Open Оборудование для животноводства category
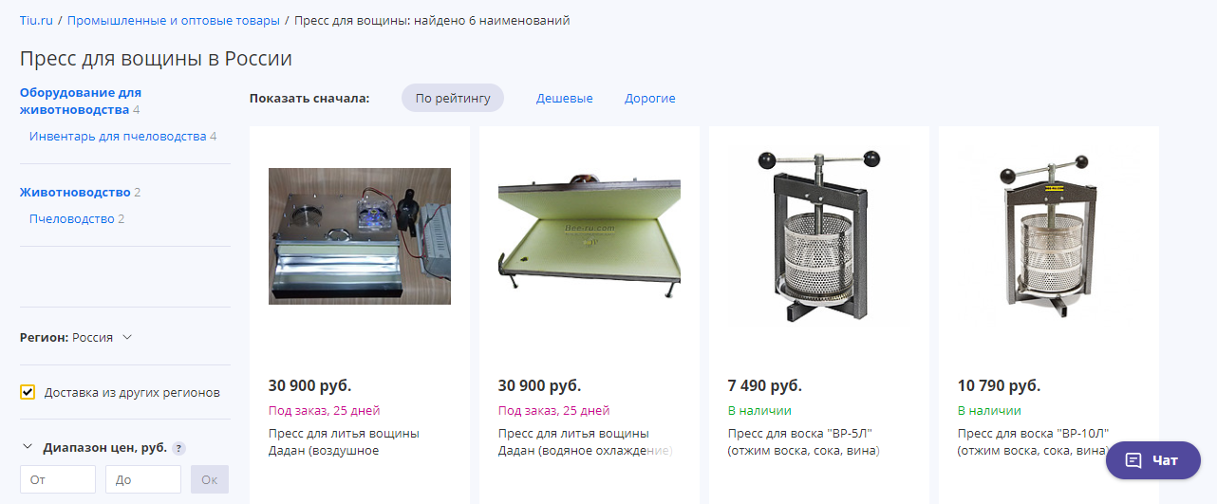Image resolution: width=1217 pixels, height=504 pixels. pyautogui.click(x=81, y=101)
